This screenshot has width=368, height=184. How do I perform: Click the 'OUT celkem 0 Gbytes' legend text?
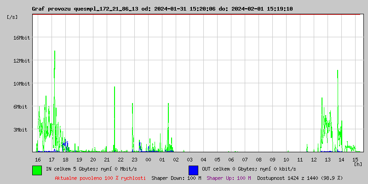click(250, 169)
